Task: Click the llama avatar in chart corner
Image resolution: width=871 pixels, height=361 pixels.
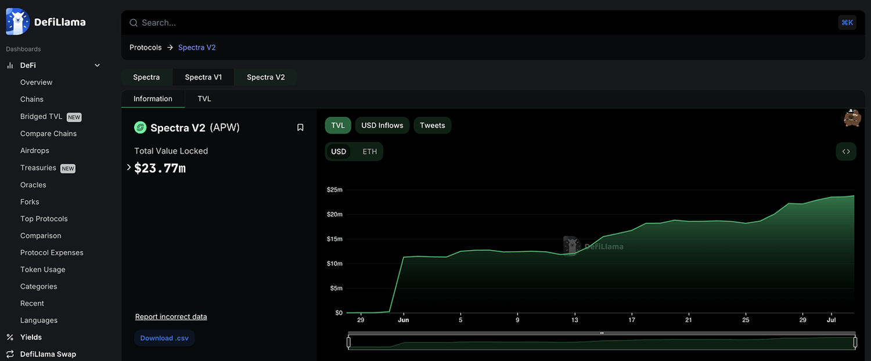Action: pos(851,118)
